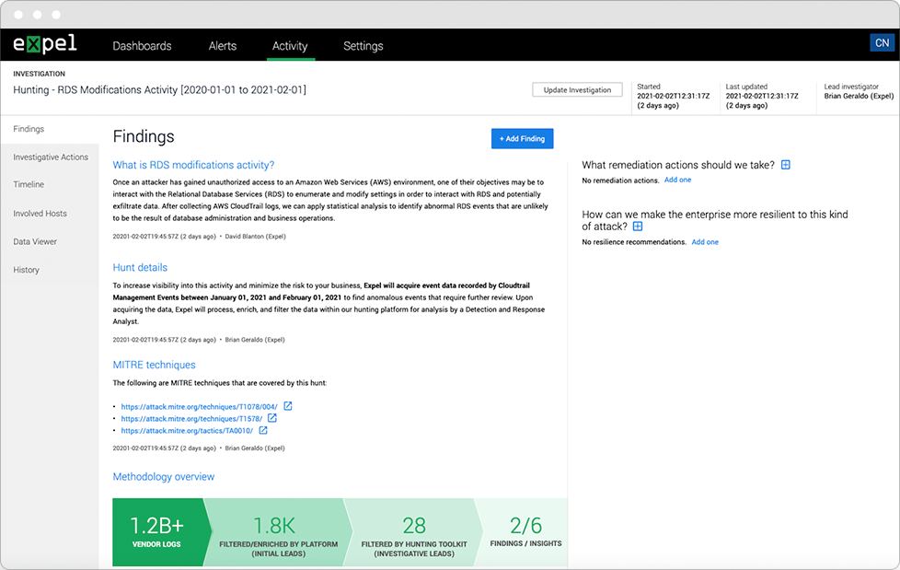Viewport: 900px width, 570px height.
Task: Click the investigation title 'Hunting - RDS Modifications Activity'
Action: pos(159,89)
